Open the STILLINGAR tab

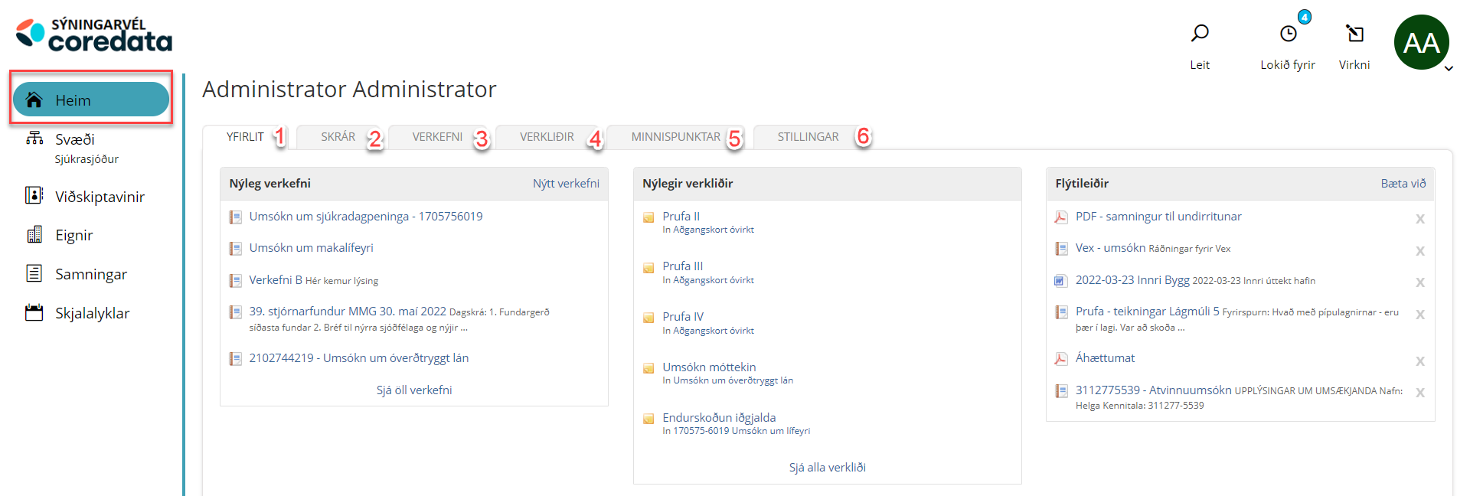[x=808, y=137]
